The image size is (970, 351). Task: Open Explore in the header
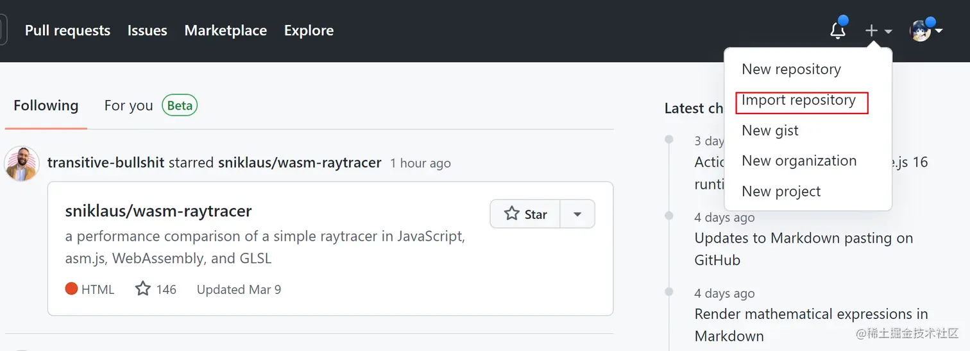pos(309,30)
